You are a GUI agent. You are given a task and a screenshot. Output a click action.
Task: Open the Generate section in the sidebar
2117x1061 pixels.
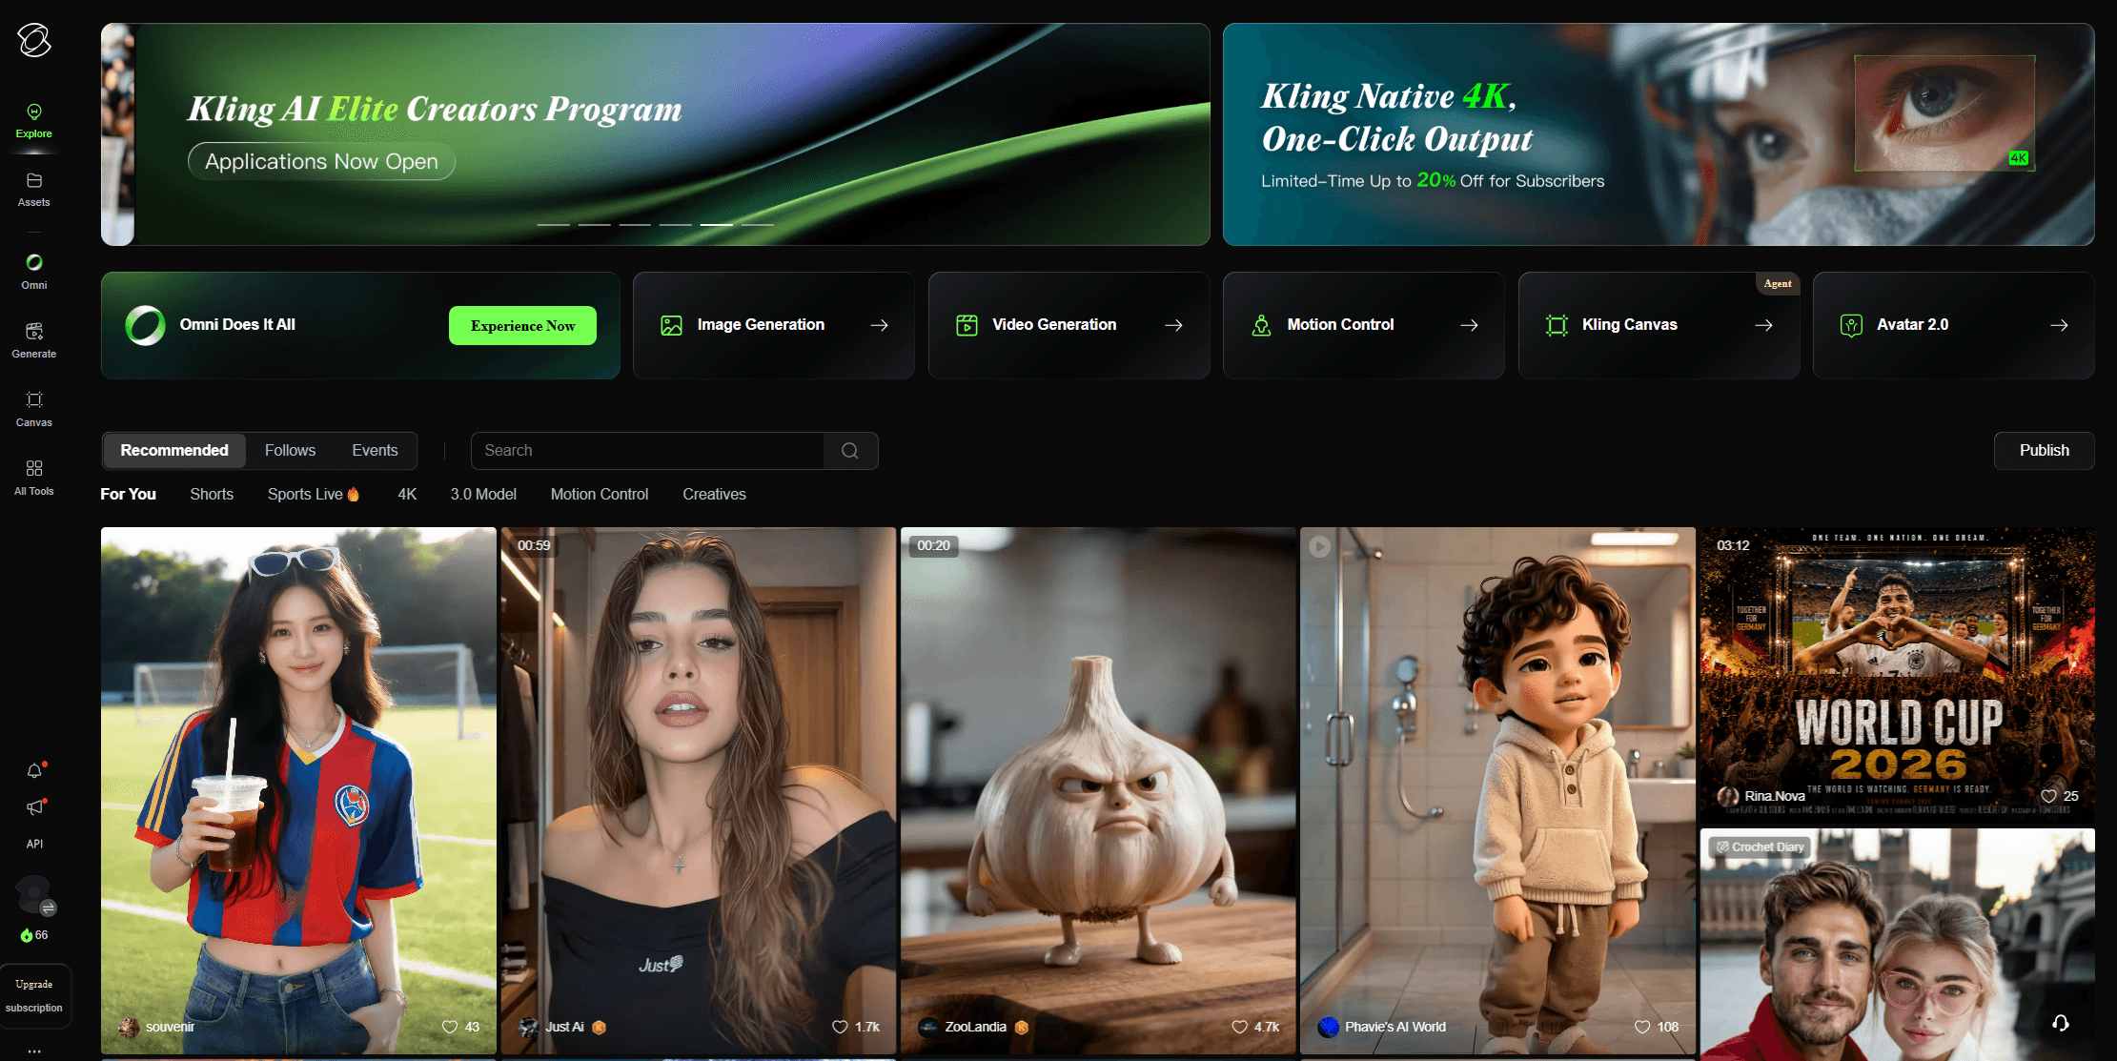pos(34,340)
